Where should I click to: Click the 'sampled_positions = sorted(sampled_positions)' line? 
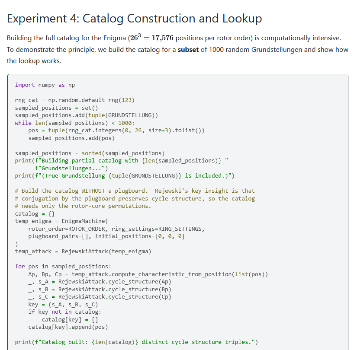[x=90, y=153]
